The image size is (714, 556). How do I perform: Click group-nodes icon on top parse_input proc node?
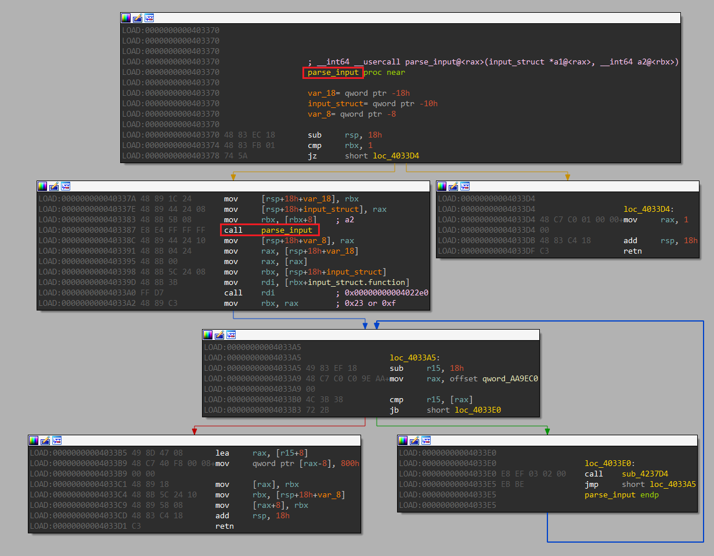tap(149, 19)
